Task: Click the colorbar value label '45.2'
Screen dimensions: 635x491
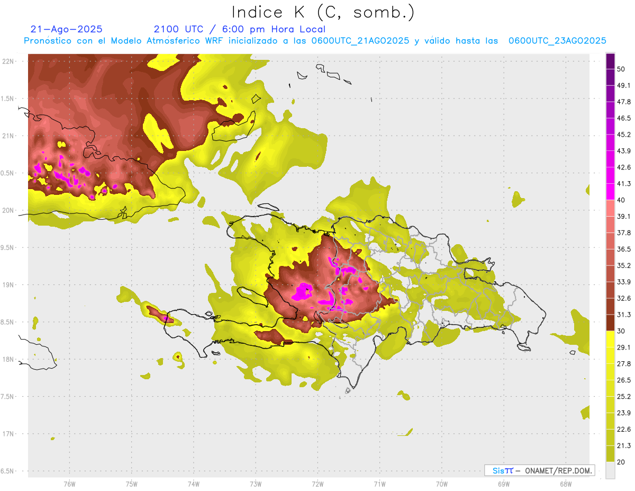Action: pyautogui.click(x=624, y=135)
